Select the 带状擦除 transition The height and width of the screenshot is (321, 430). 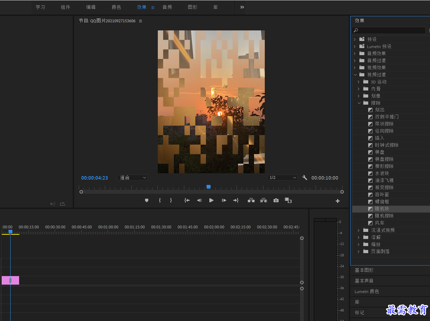[x=384, y=124]
